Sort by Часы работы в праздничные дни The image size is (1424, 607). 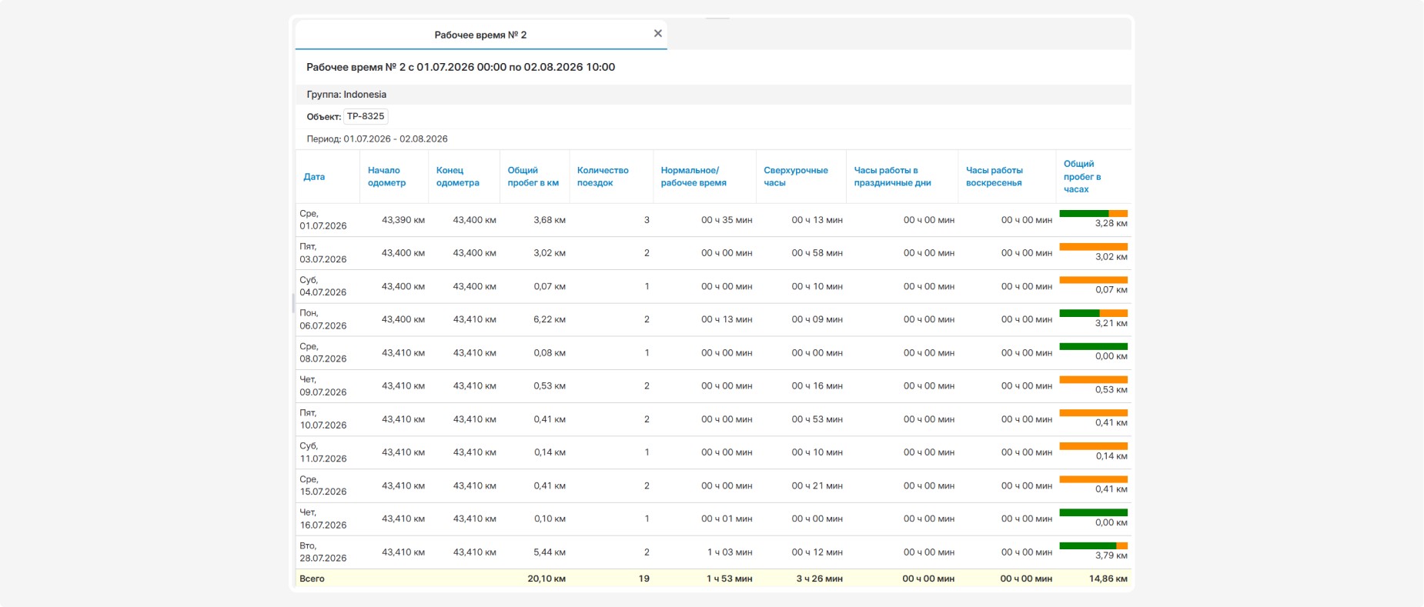[892, 177]
